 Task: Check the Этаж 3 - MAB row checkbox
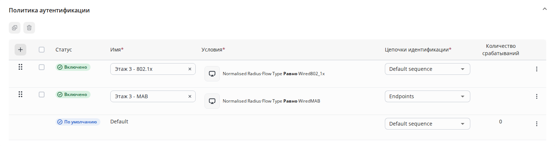tap(42, 95)
